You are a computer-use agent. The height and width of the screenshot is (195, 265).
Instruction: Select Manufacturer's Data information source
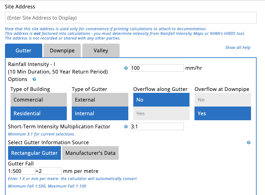(90, 153)
